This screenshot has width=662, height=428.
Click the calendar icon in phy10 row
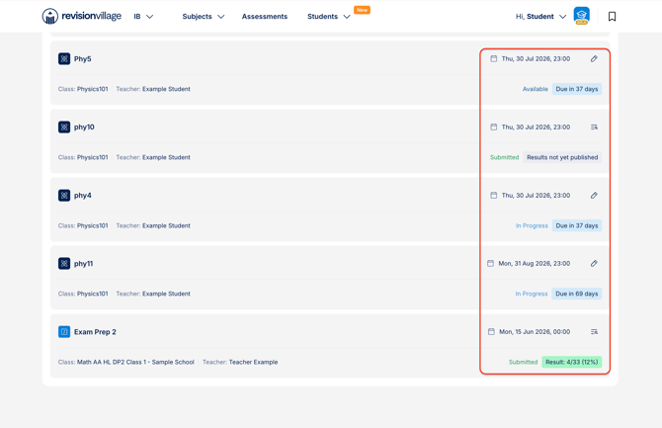click(x=494, y=128)
